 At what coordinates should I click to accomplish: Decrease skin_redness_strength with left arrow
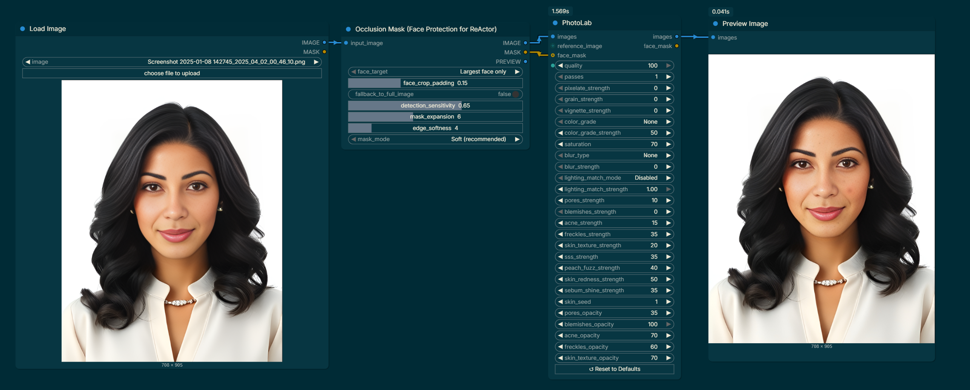(560, 280)
